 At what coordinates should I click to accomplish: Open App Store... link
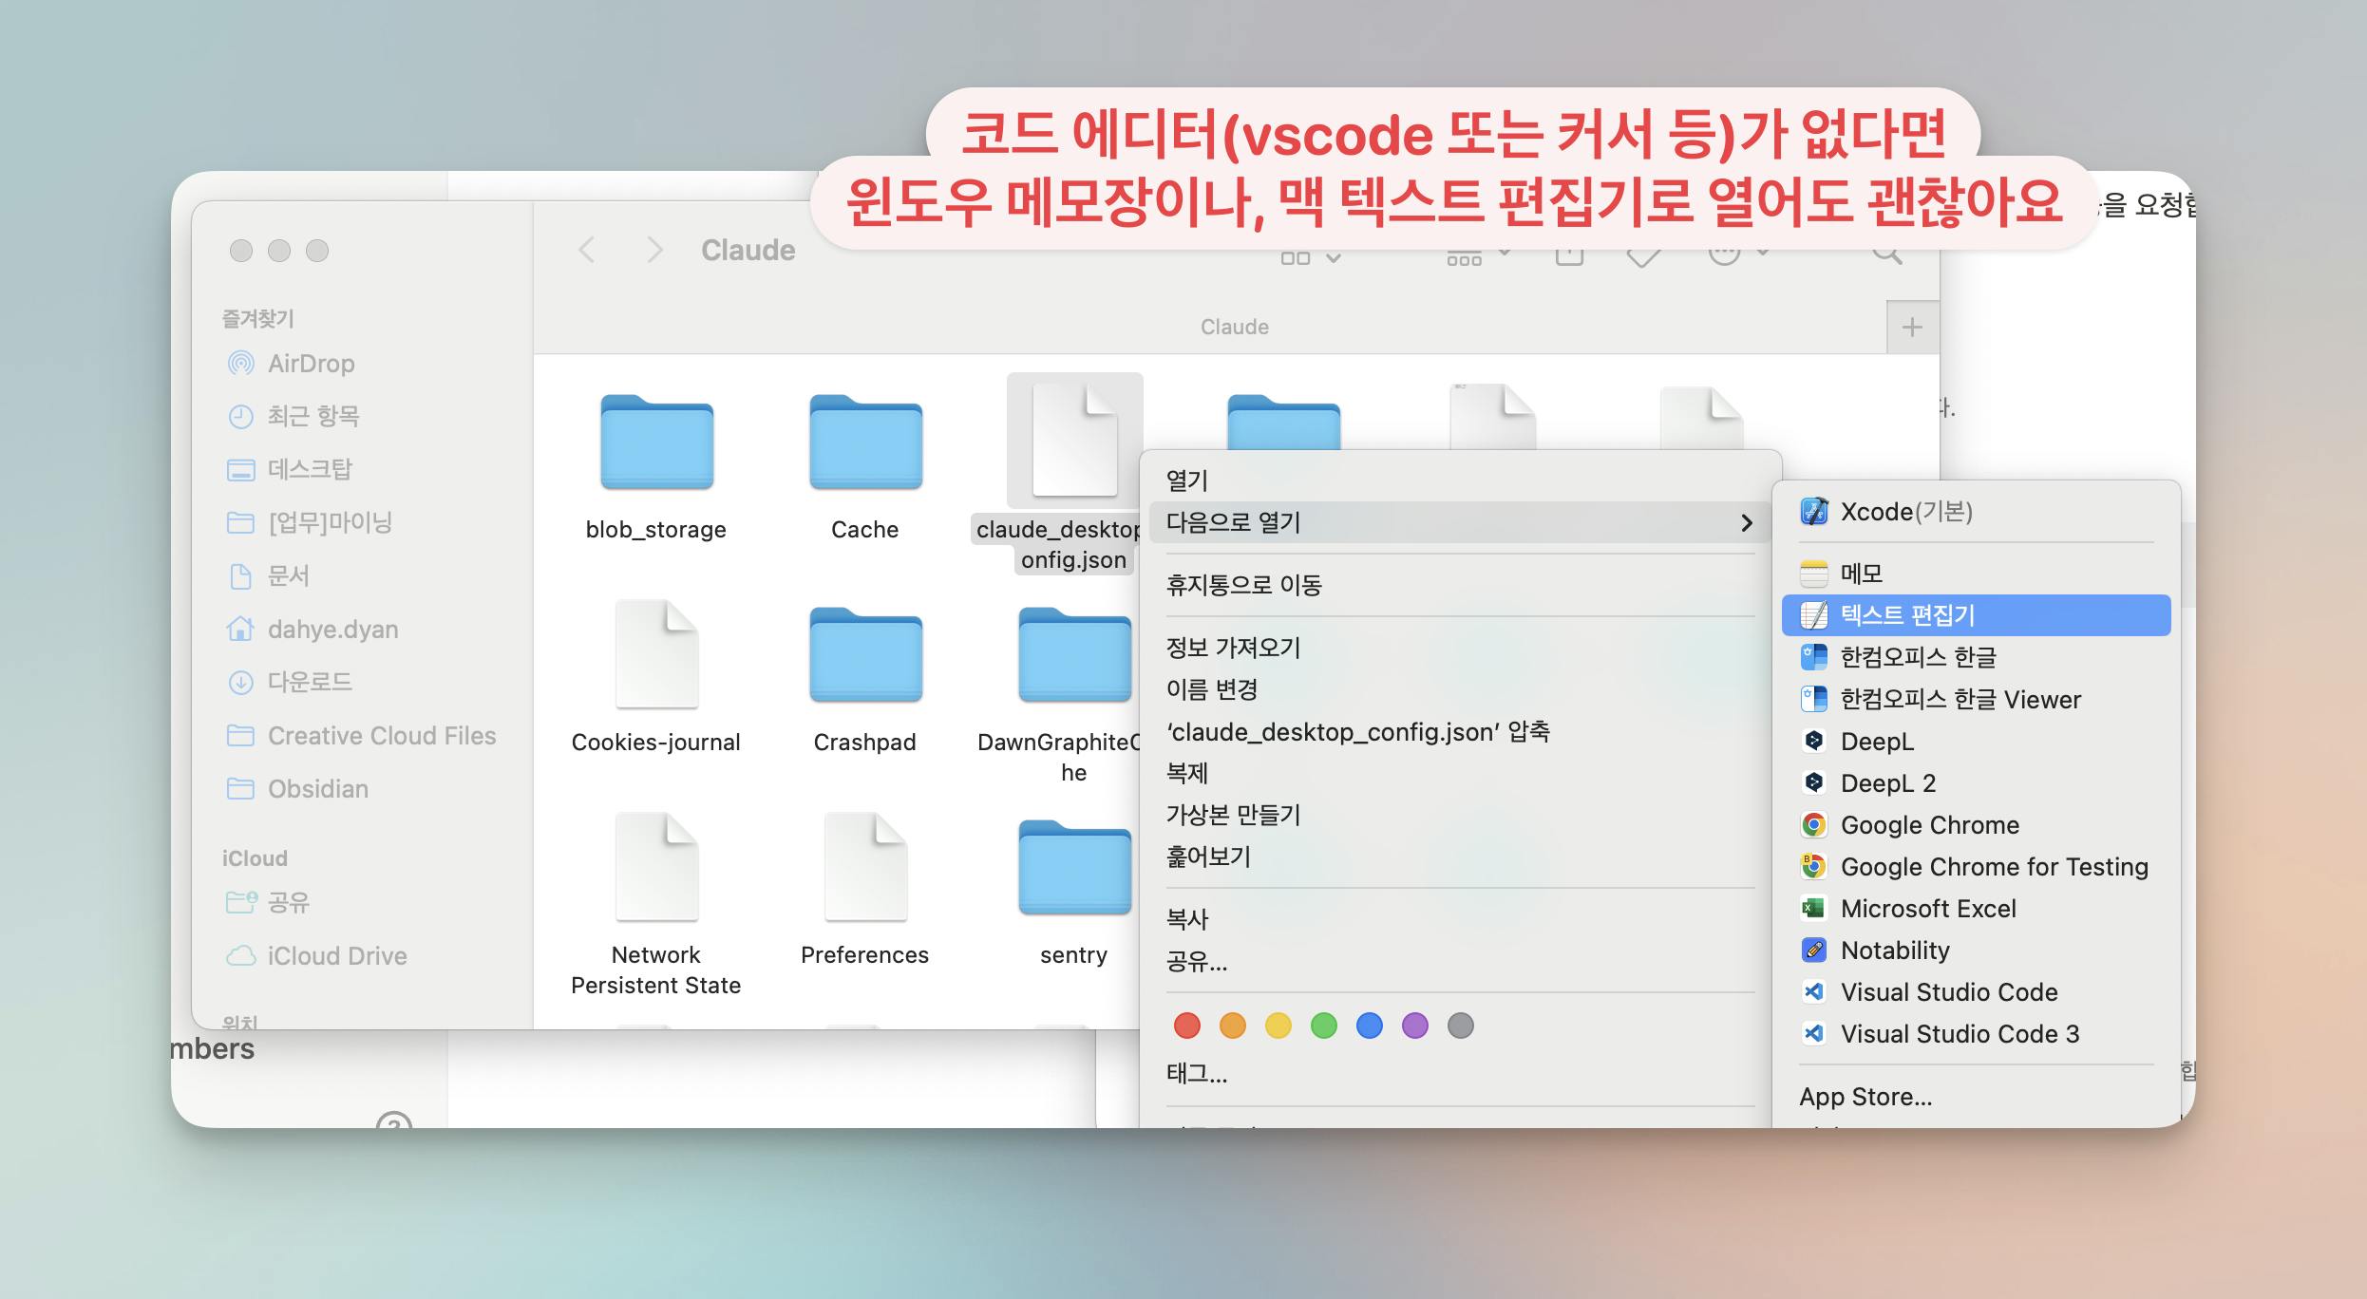point(1865,1097)
